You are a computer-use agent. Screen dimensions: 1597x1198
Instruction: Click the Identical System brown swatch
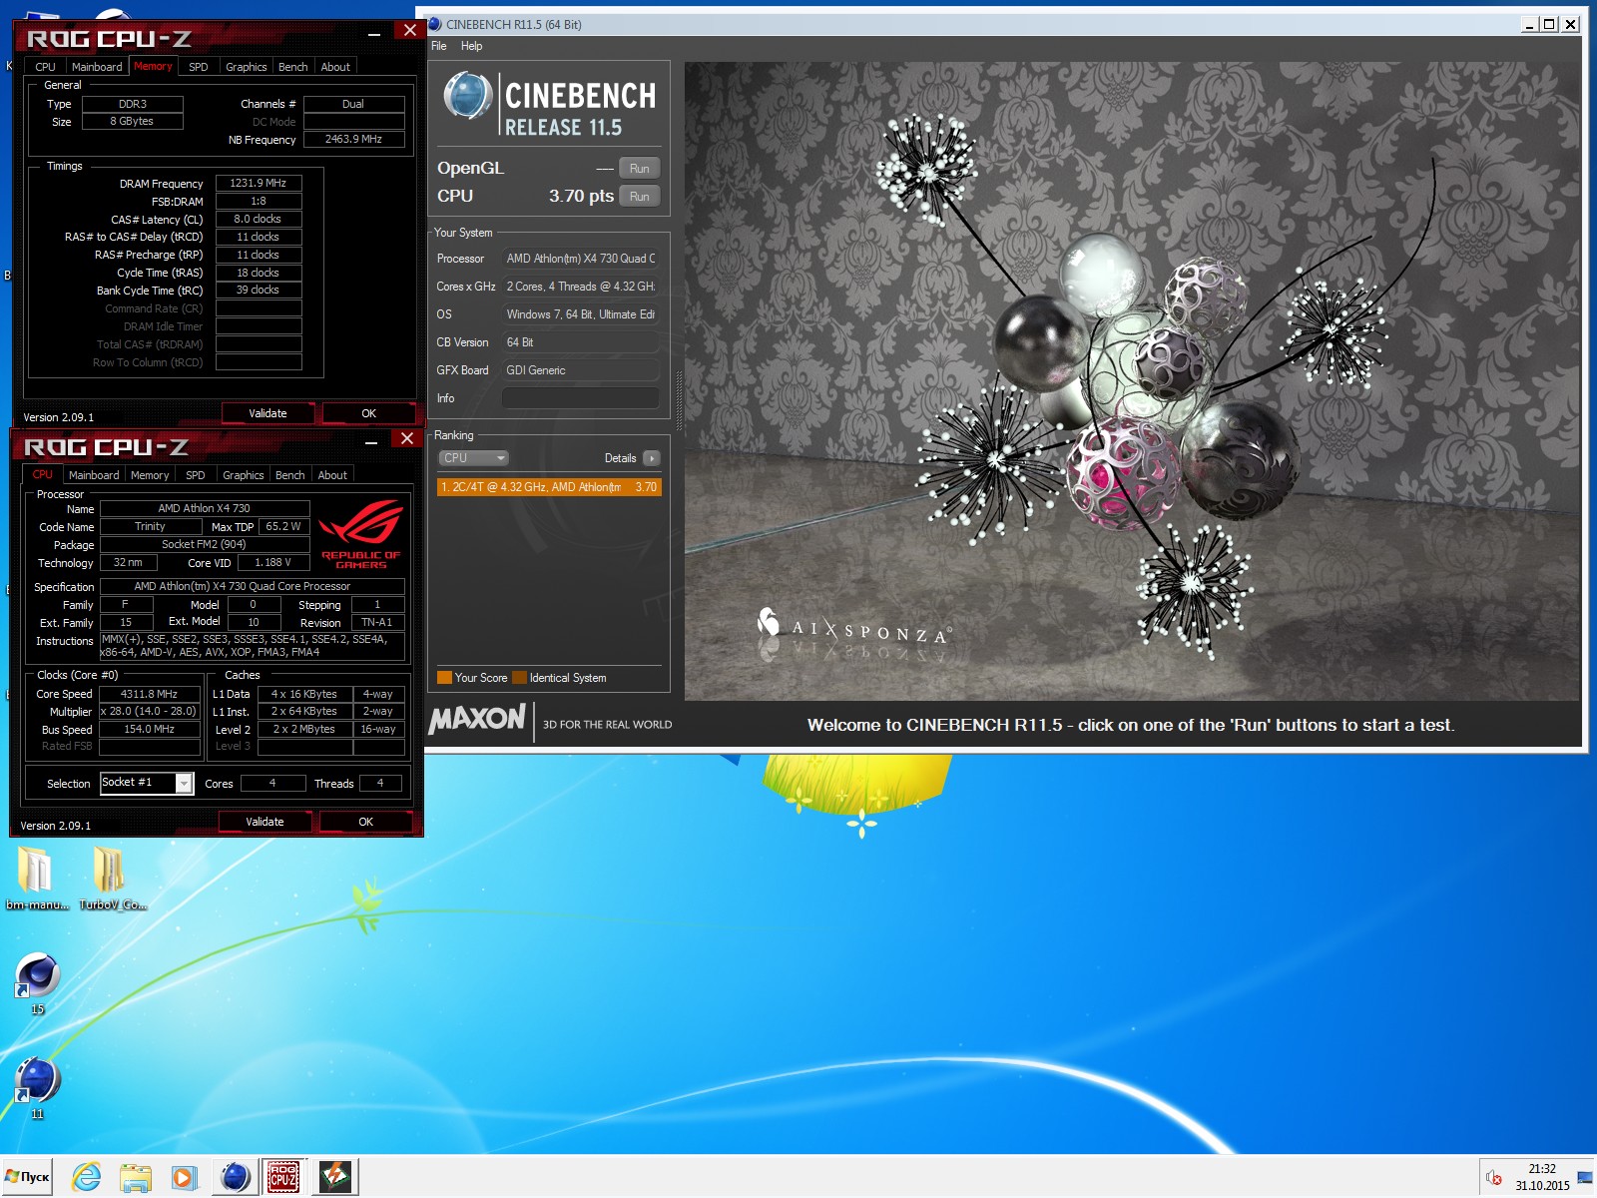coord(519,678)
